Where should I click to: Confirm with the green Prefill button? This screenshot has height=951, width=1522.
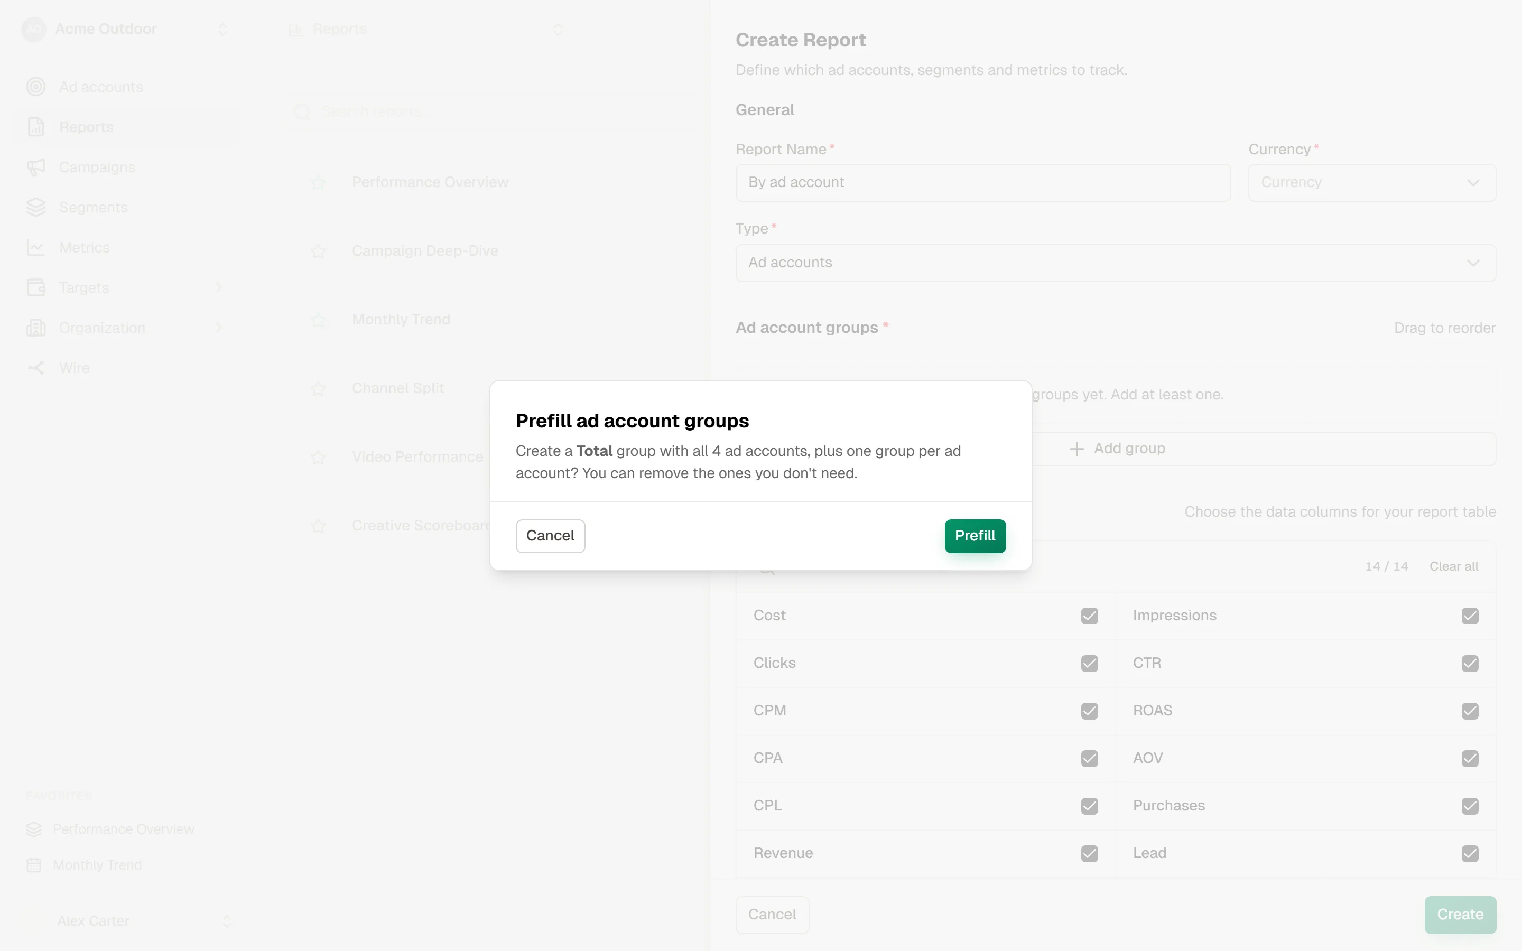point(975,536)
